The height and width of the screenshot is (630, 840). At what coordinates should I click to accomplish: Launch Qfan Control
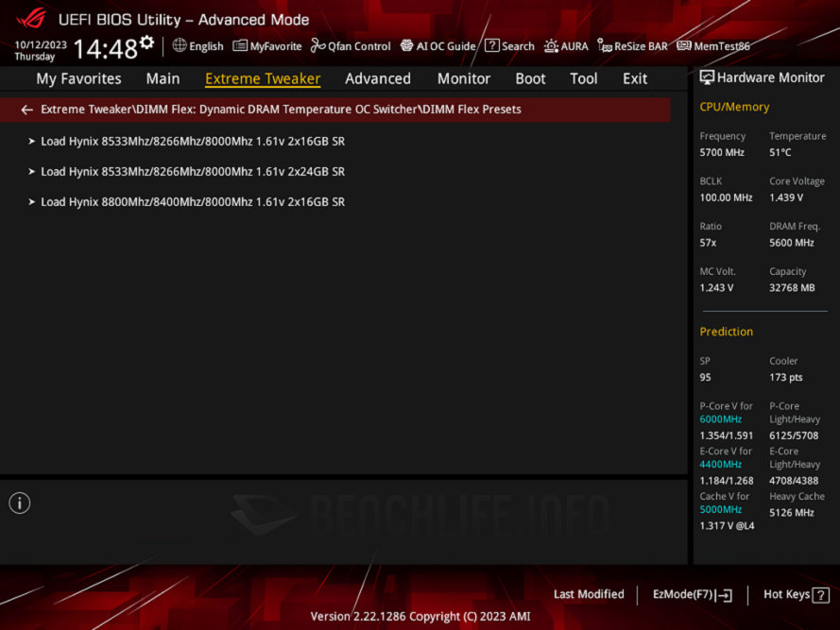click(351, 46)
